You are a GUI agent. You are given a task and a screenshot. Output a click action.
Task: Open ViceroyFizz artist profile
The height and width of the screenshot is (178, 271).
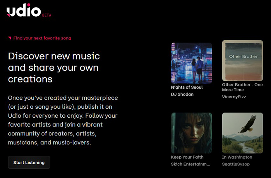coord(234,97)
